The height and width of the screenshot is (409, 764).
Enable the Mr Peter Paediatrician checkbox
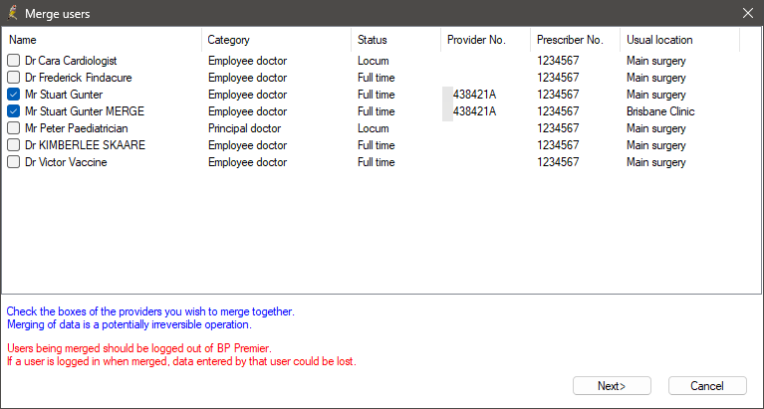coord(14,128)
